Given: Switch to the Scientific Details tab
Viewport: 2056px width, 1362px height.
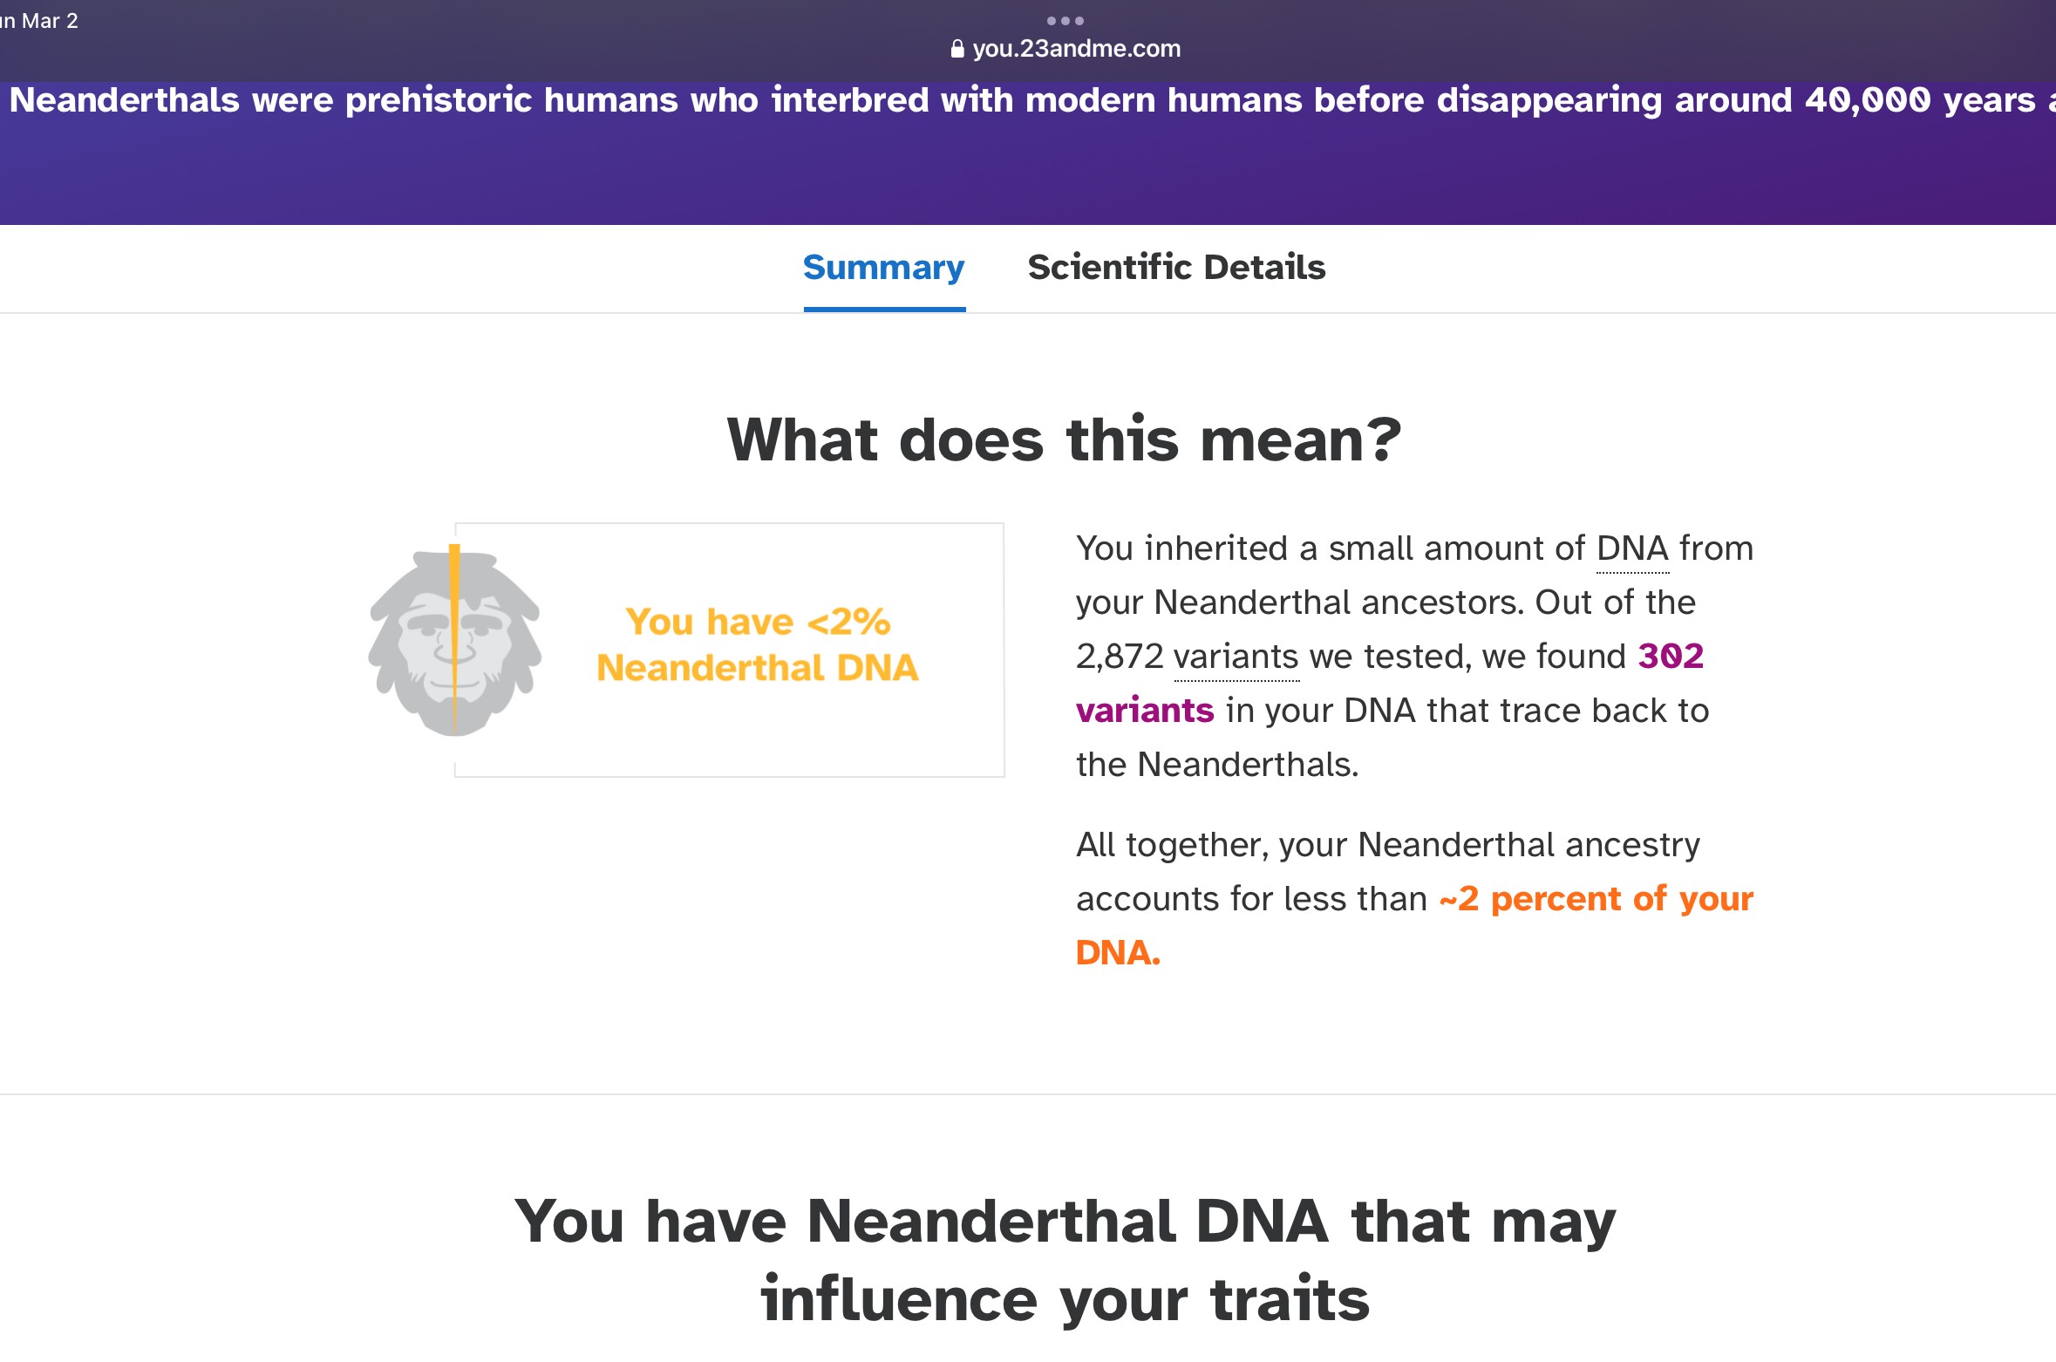Looking at the screenshot, I should (x=1176, y=268).
